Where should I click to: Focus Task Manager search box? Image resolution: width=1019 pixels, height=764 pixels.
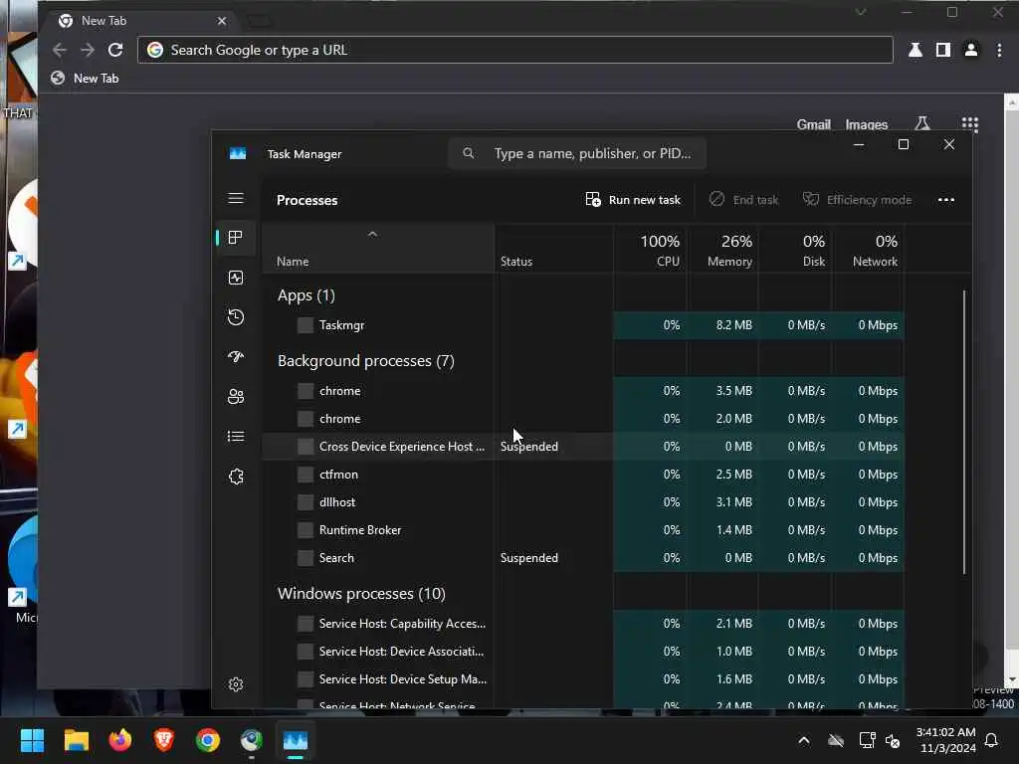577,153
